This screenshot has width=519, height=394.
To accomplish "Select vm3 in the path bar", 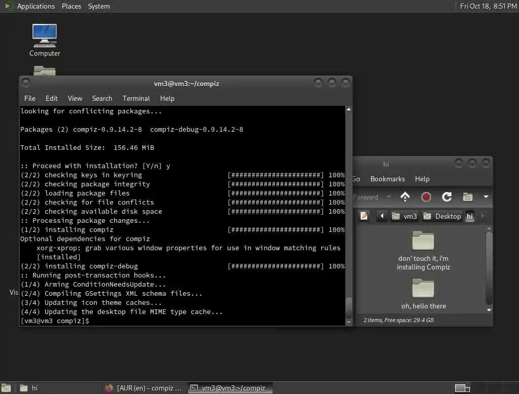I will pos(404,216).
